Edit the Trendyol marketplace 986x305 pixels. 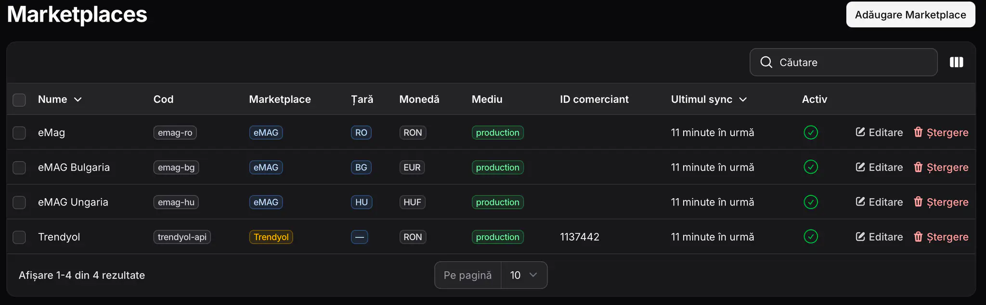point(879,237)
